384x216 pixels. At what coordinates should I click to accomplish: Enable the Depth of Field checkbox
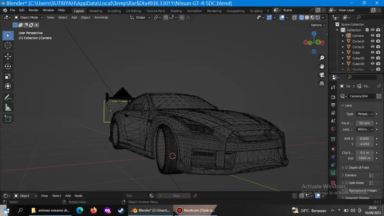pos(346,167)
